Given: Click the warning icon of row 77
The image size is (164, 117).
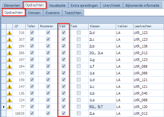Looking at the screenshot, I should 9,107.
